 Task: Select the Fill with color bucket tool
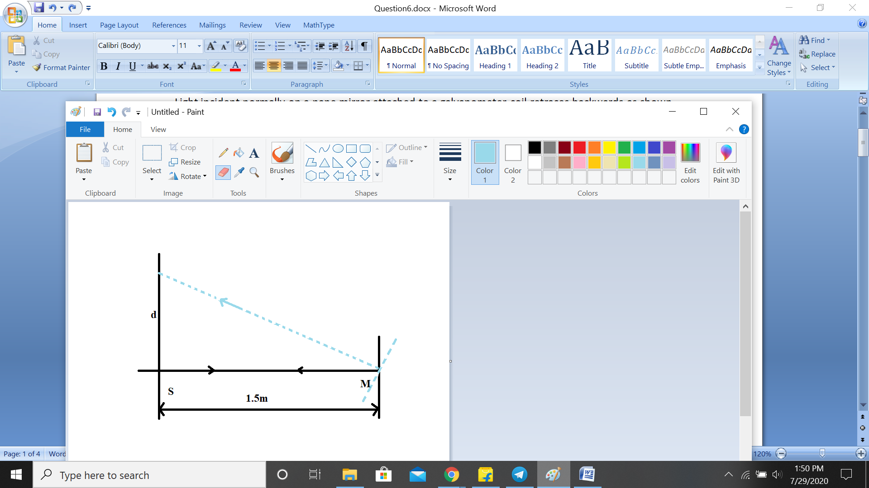point(239,153)
